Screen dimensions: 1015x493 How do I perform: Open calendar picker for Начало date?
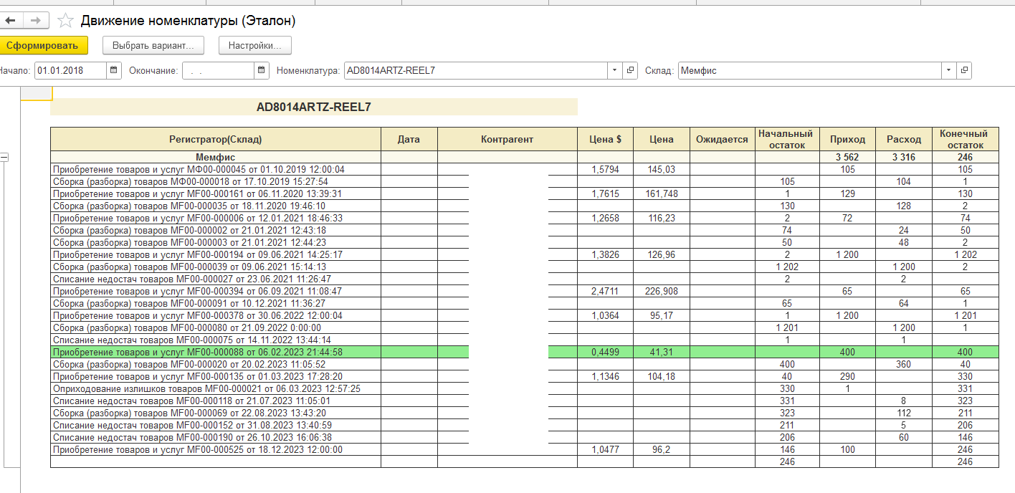point(114,70)
